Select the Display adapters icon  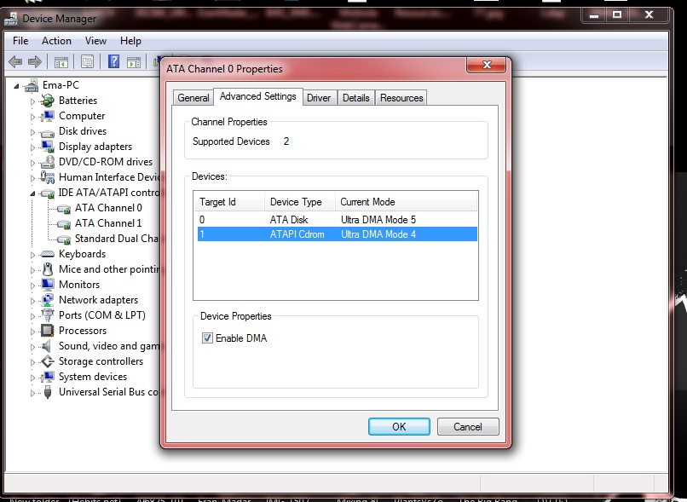(x=48, y=147)
